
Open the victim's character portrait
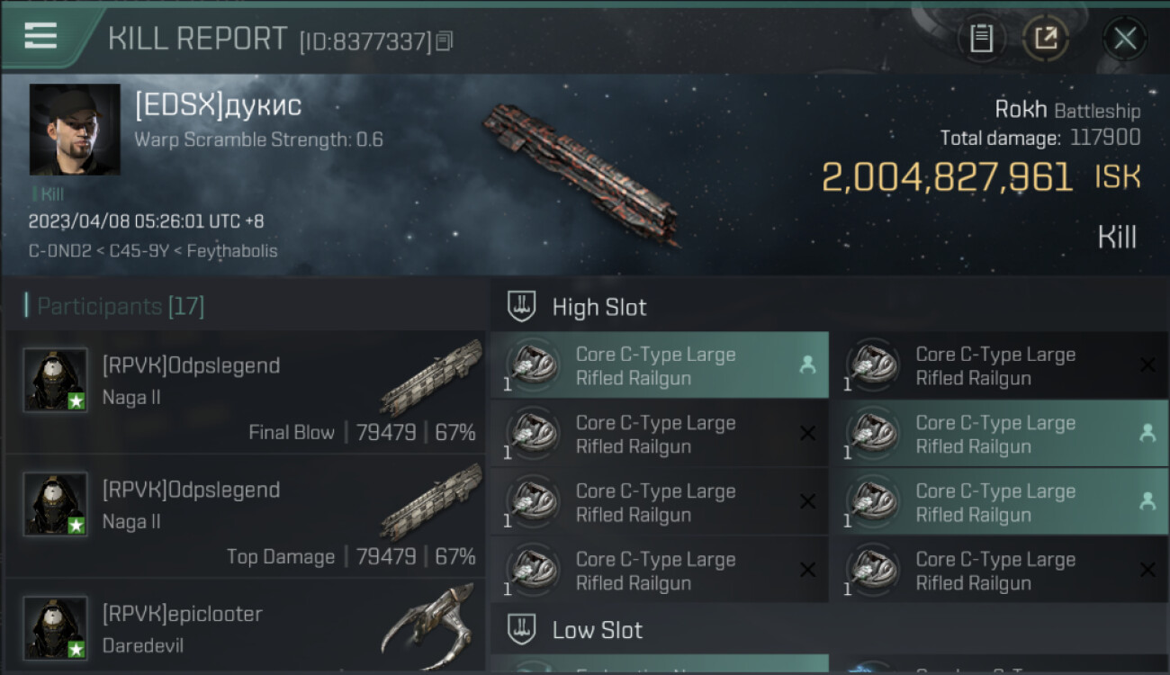[x=75, y=130]
